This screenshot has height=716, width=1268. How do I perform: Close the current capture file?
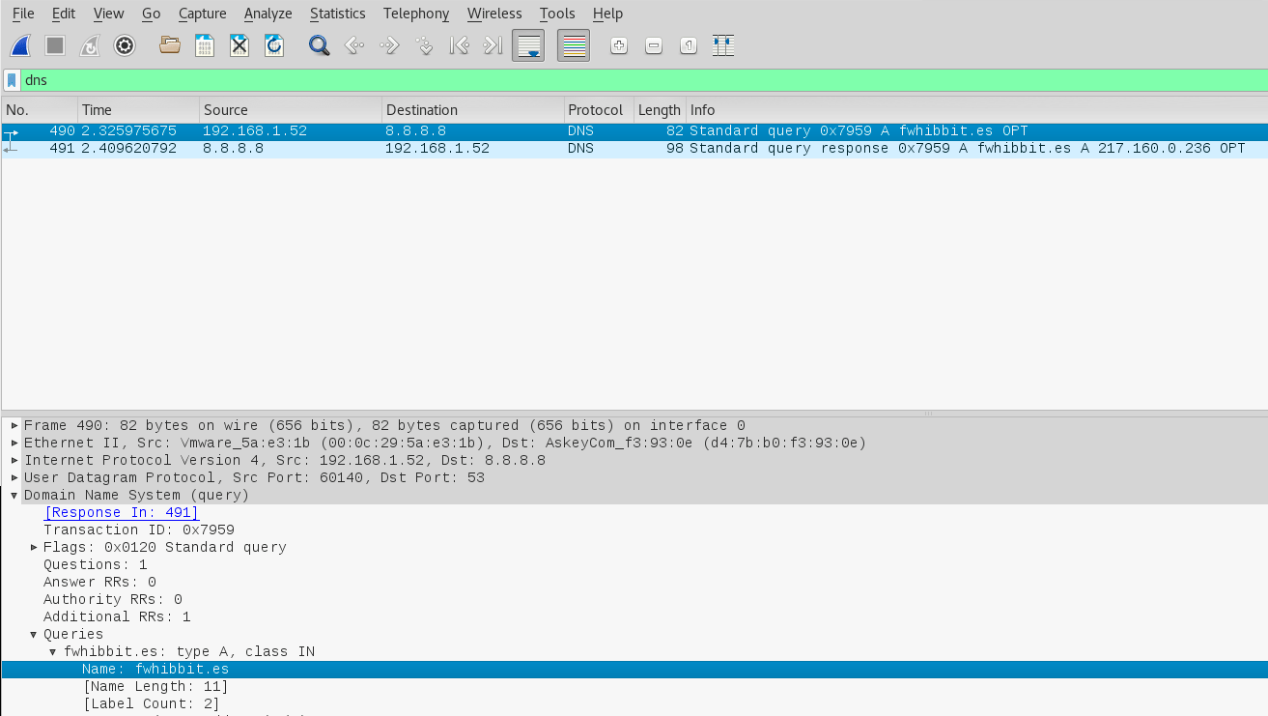(x=240, y=45)
